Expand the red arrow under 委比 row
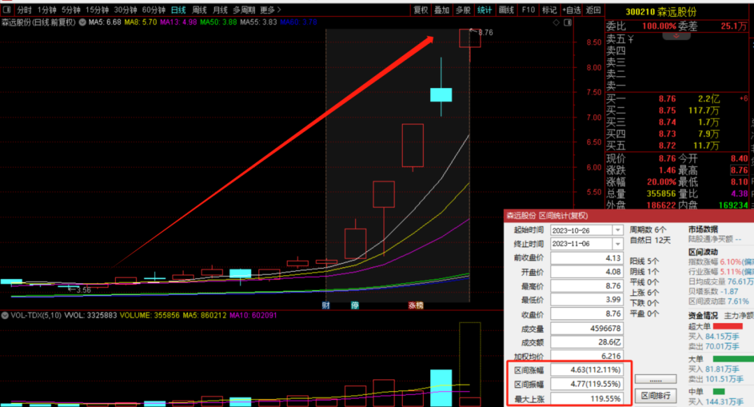The width and height of the screenshot is (754, 407). [676, 36]
